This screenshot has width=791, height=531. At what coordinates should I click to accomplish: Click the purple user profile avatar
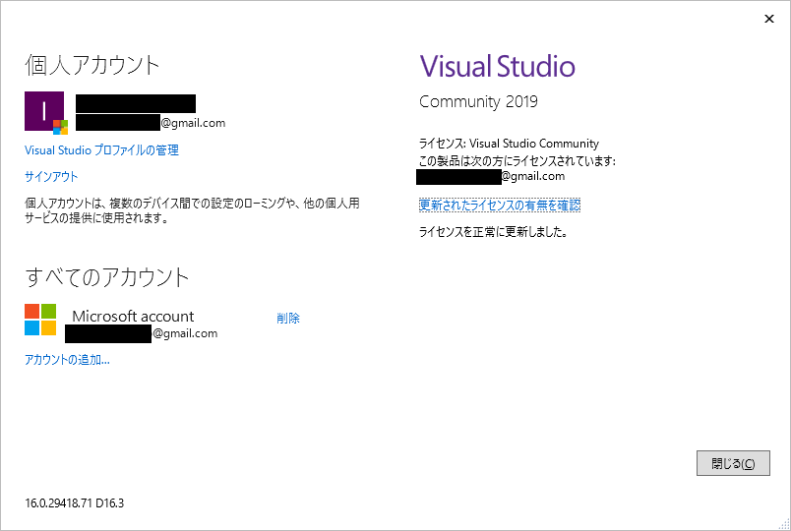click(45, 112)
